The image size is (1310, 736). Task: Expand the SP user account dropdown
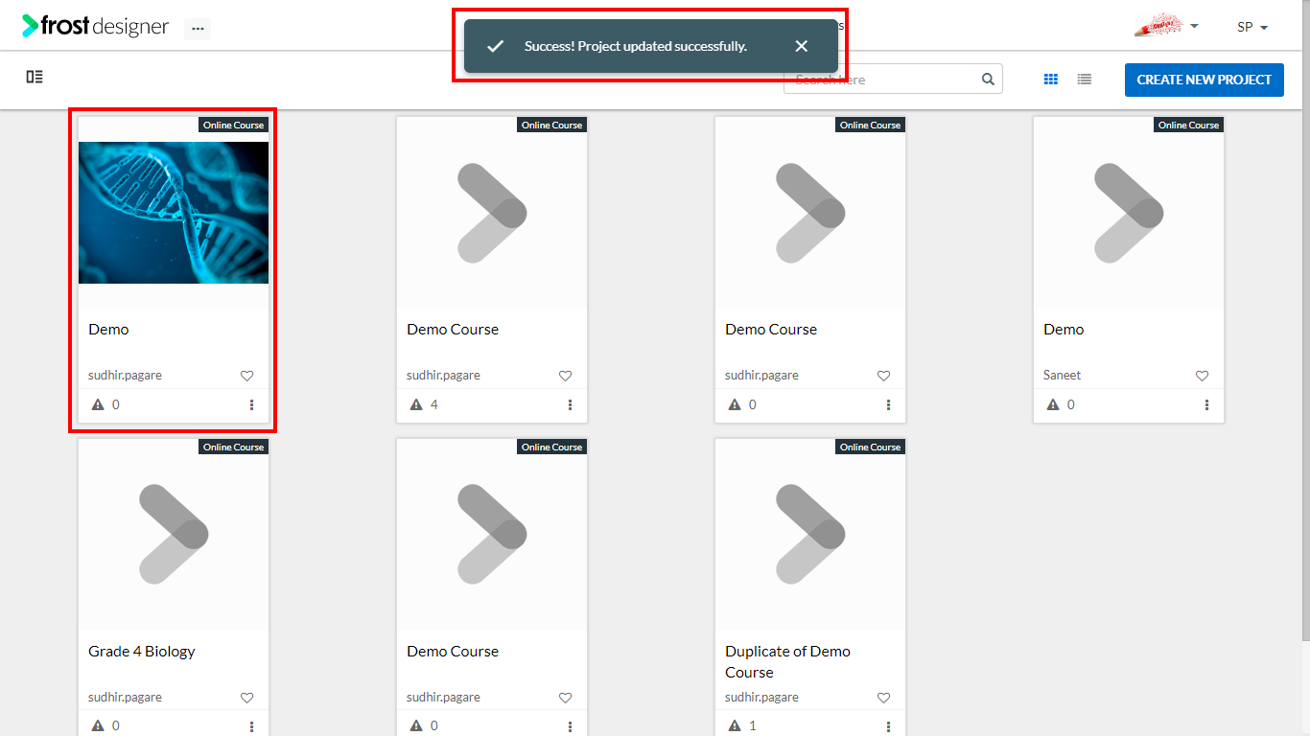[1252, 27]
